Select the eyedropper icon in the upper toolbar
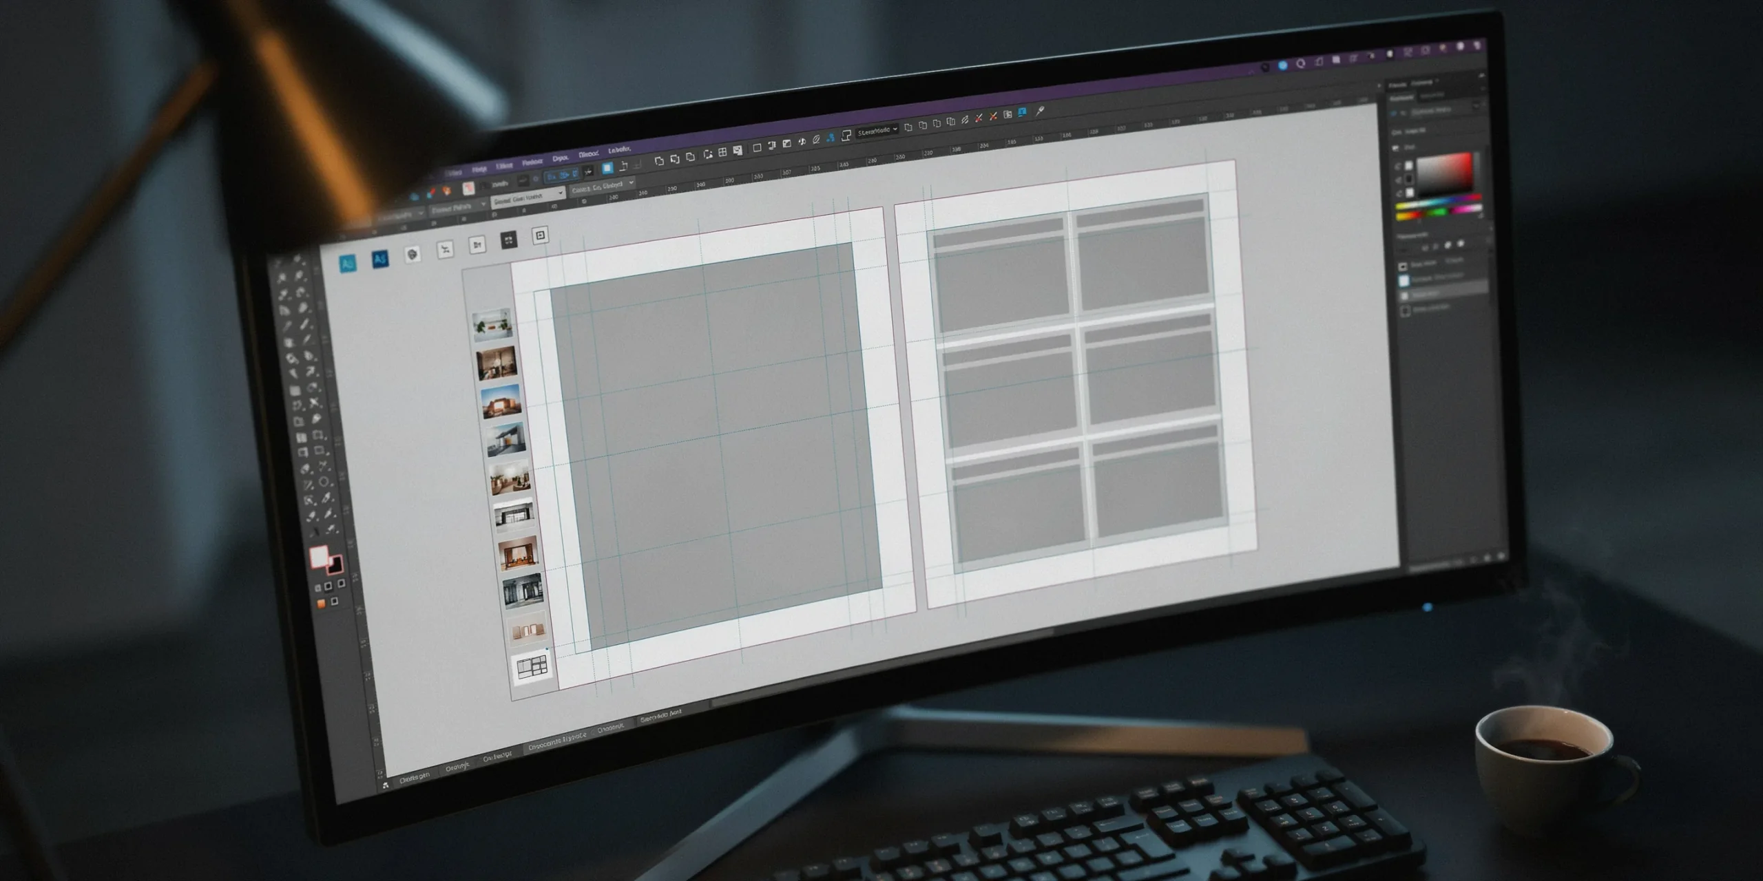This screenshot has width=1763, height=881. click(1040, 111)
